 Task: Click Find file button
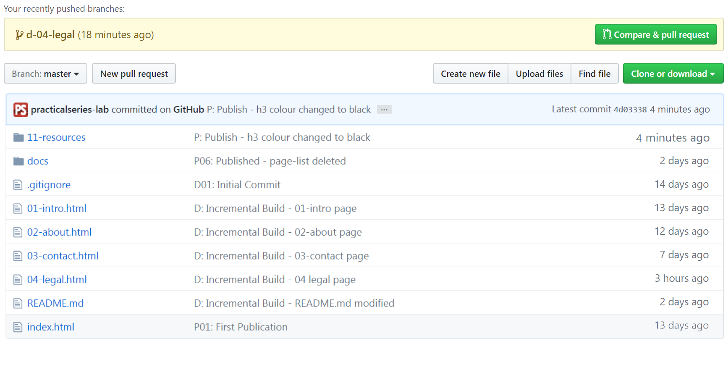click(594, 73)
